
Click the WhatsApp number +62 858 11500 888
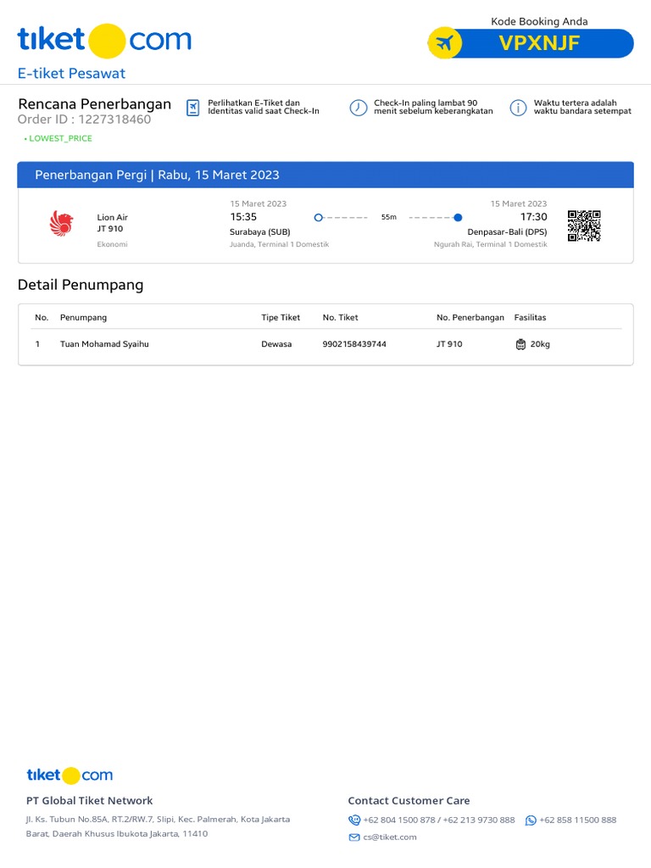coord(577,820)
